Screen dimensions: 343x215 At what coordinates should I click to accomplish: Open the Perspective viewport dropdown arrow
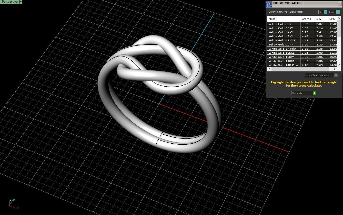[21, 2]
